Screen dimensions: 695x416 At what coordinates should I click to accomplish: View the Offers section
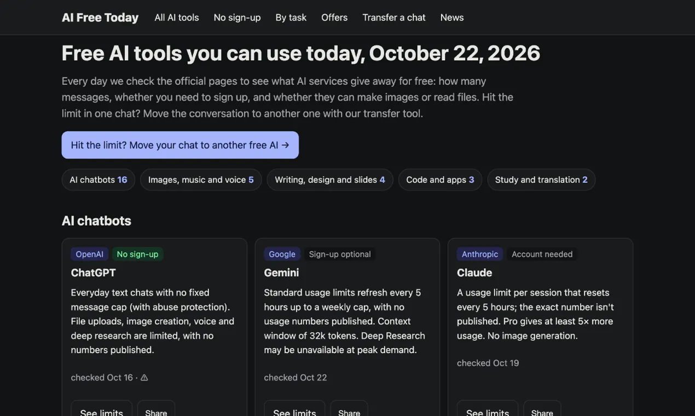click(334, 18)
